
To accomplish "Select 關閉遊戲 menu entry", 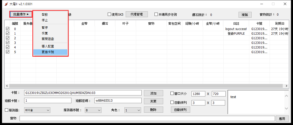I will point(48,39).
